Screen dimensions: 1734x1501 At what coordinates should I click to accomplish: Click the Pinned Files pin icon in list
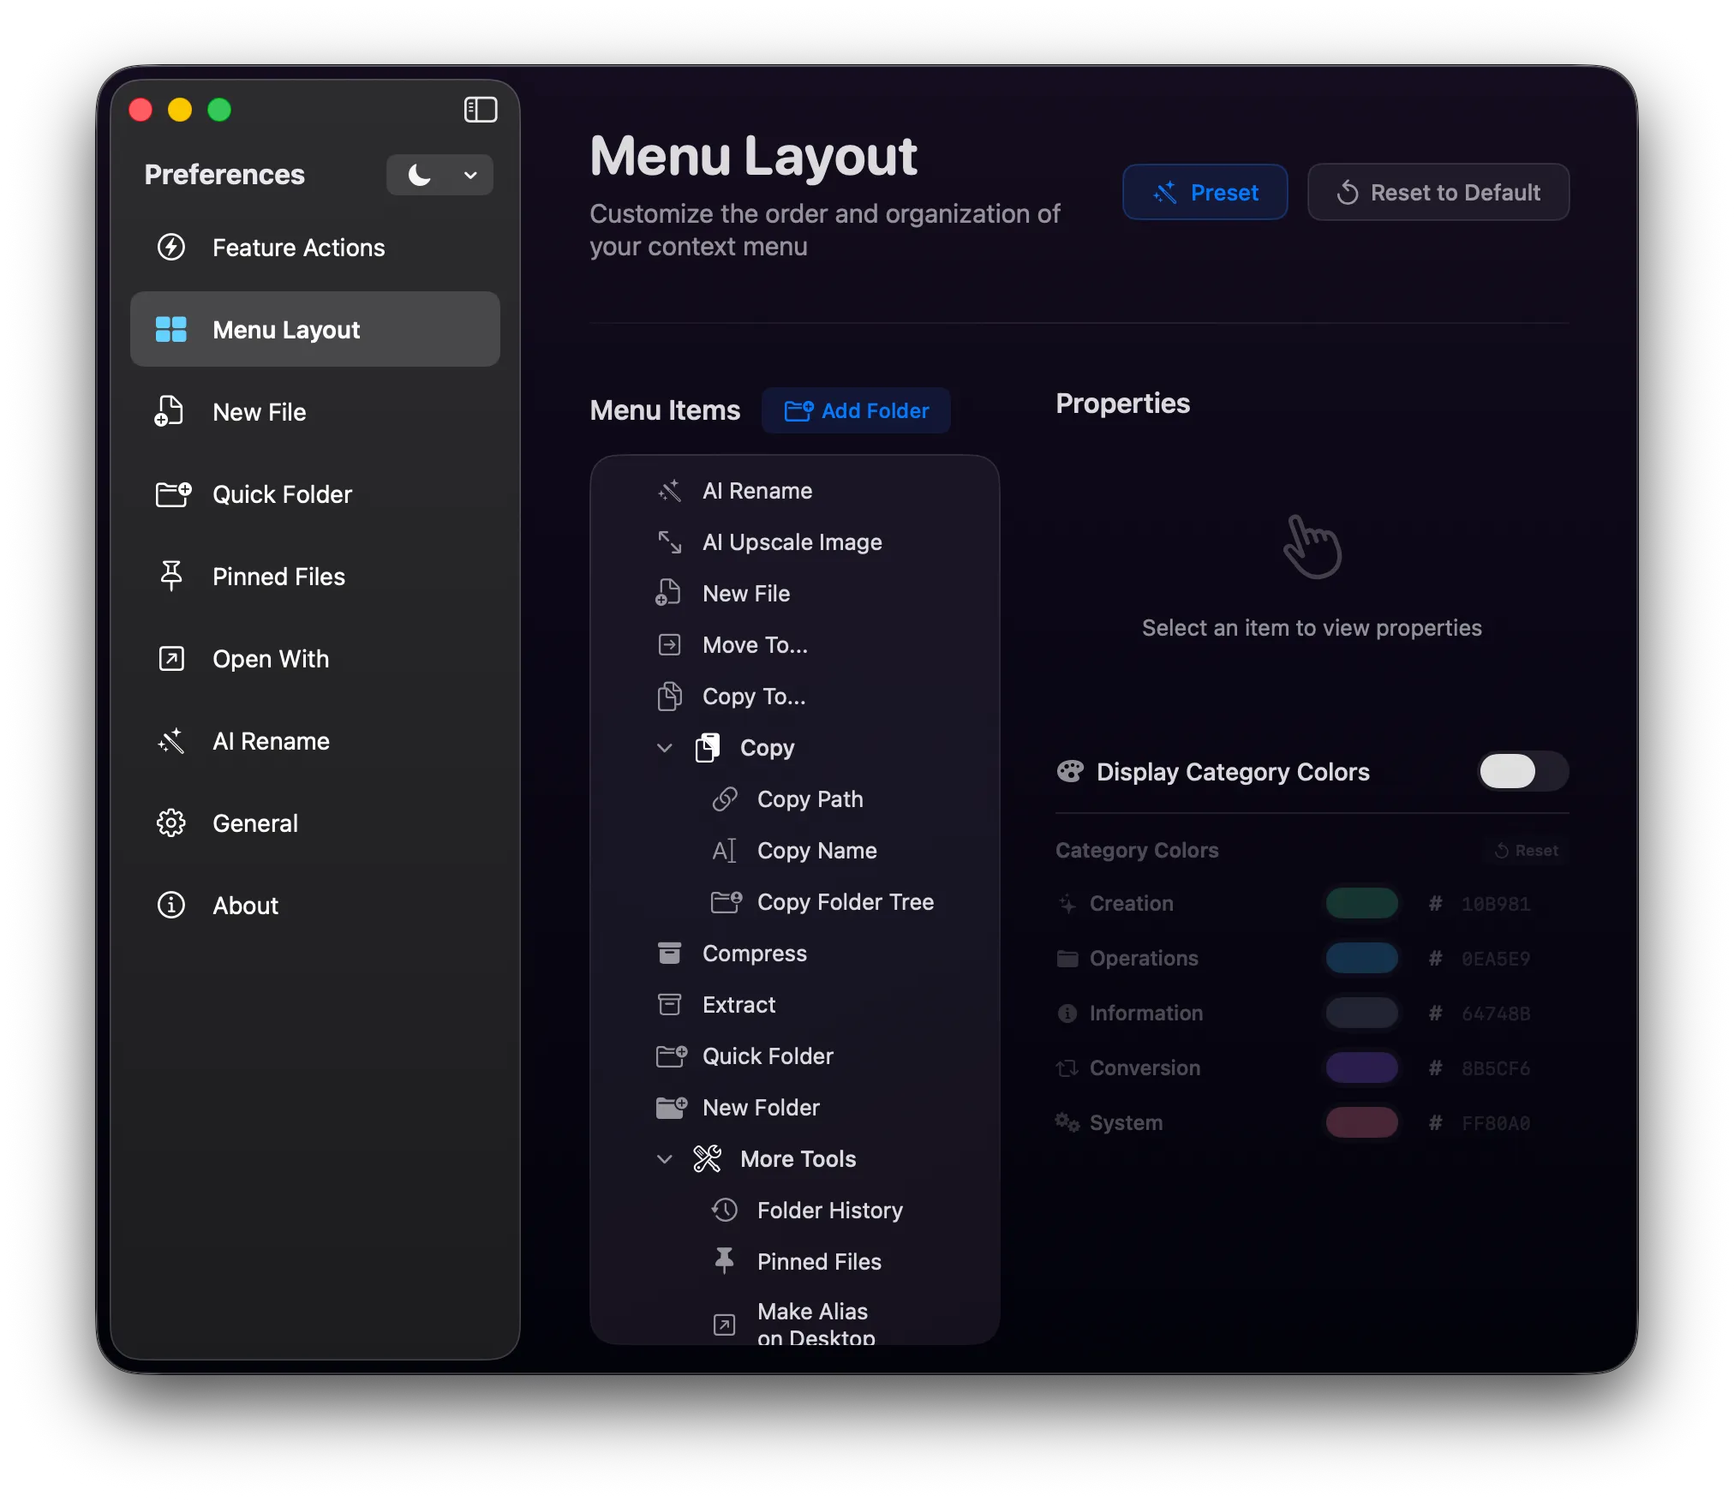pos(725,1261)
